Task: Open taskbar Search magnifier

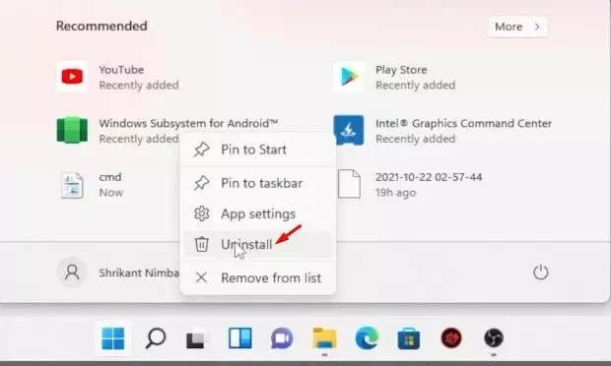Action: [x=156, y=338]
